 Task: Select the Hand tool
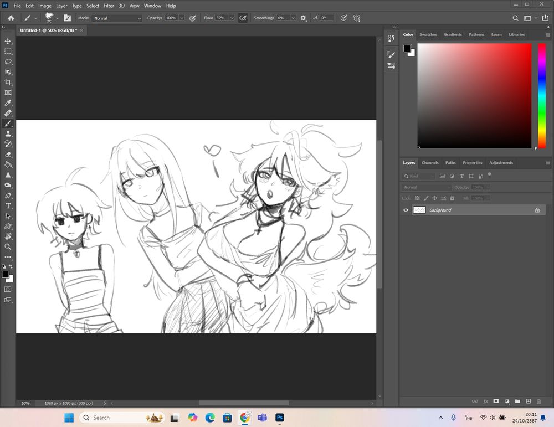pos(8,236)
